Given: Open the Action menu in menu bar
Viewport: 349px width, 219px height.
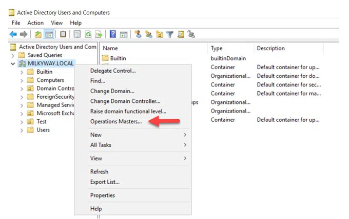Looking at the screenshot, I should click(x=35, y=23).
